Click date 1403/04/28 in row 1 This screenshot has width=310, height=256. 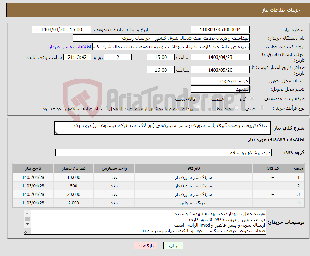pyautogui.click(x=33, y=178)
